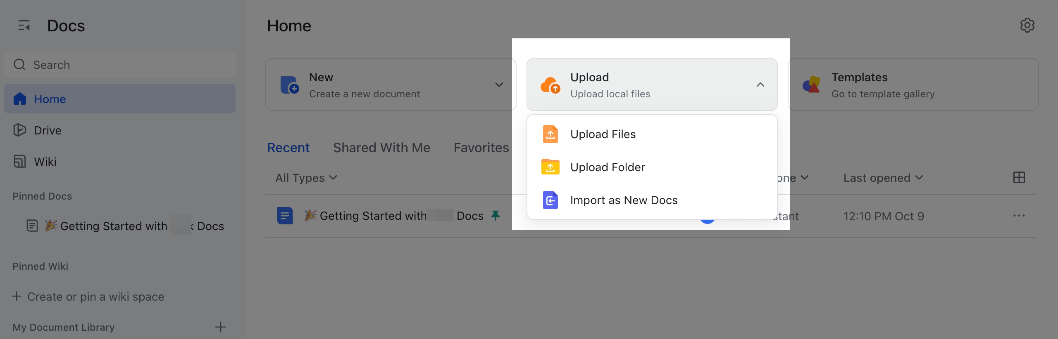This screenshot has width=1058, height=339.
Task: Click the Home house icon in sidebar
Action: click(x=20, y=99)
